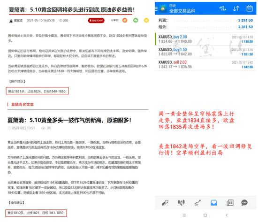258x223 pixels.
Task: Select the History inbox tab
Action: coord(214,203)
